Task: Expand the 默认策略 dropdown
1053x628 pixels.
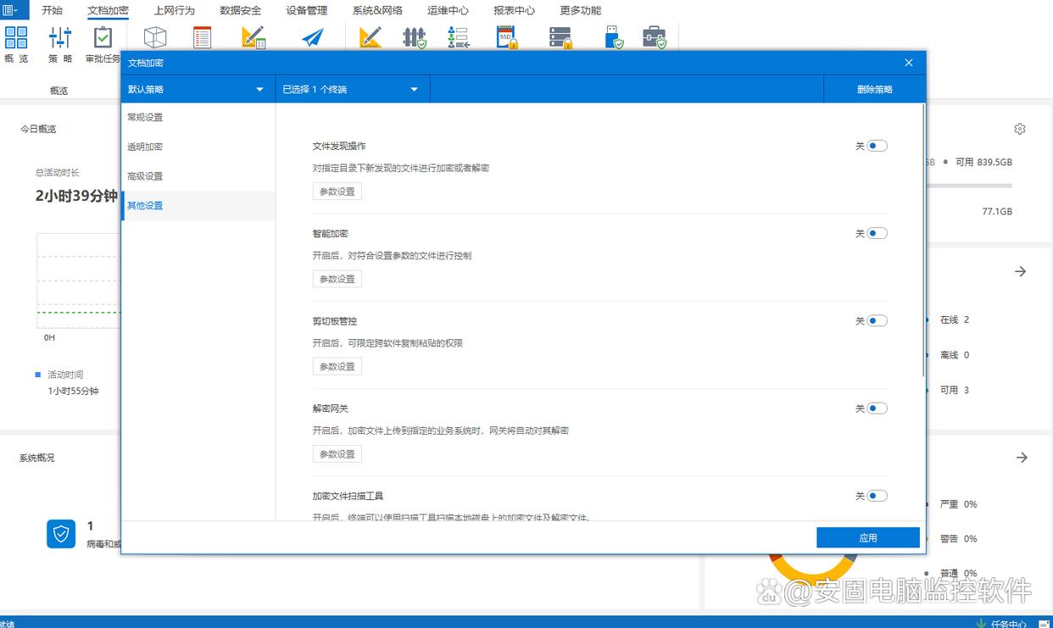Action: pyautogui.click(x=198, y=89)
